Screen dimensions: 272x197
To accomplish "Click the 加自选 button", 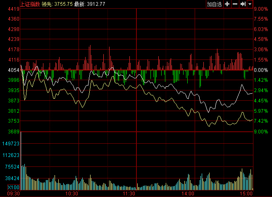I will click(215, 4).
